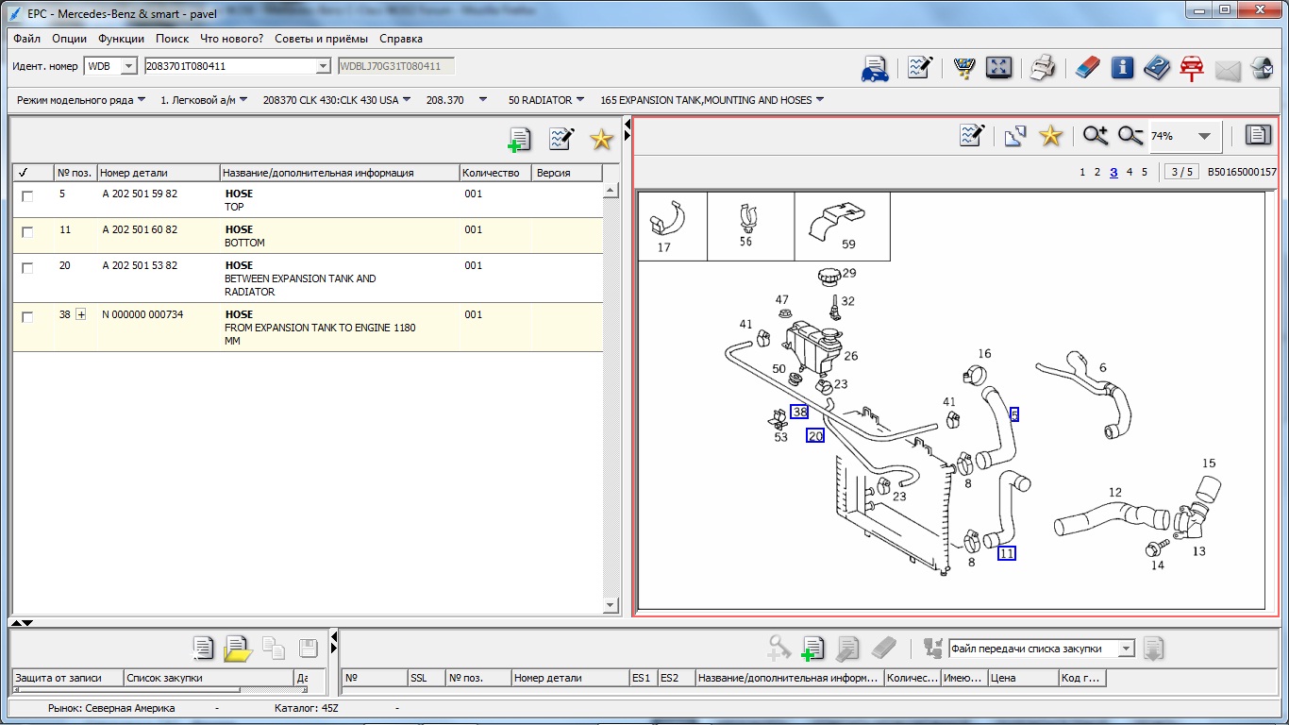Image resolution: width=1289 pixels, height=725 pixels.
Task: Click the printer icon
Action: [1043, 68]
